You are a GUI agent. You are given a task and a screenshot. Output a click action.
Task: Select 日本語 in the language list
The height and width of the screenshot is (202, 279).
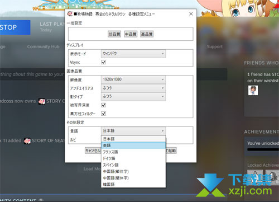tap(133, 139)
